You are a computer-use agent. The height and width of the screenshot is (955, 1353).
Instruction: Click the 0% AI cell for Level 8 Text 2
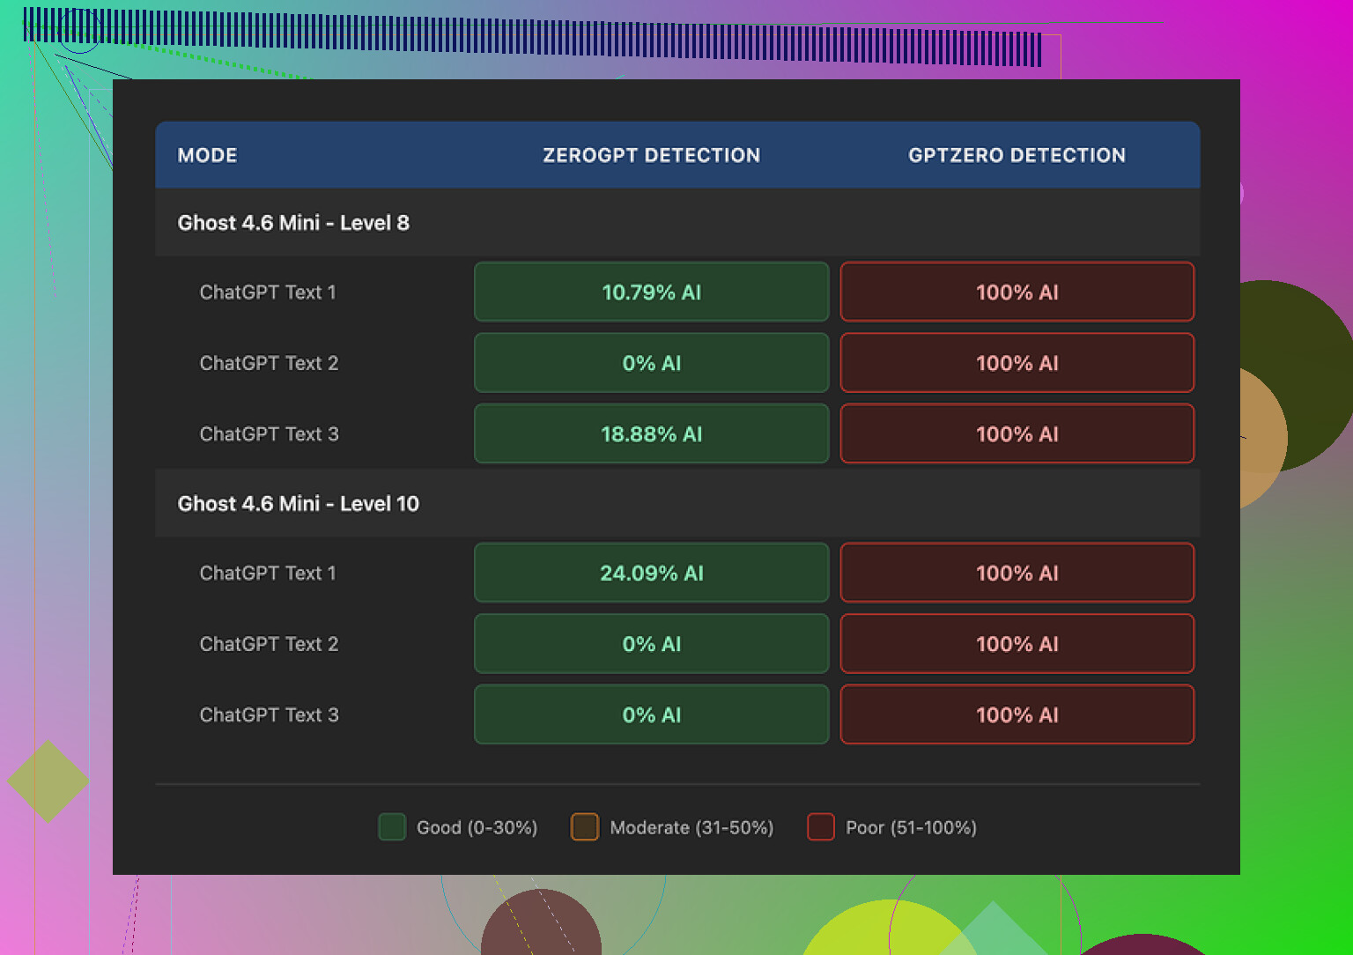pos(651,363)
